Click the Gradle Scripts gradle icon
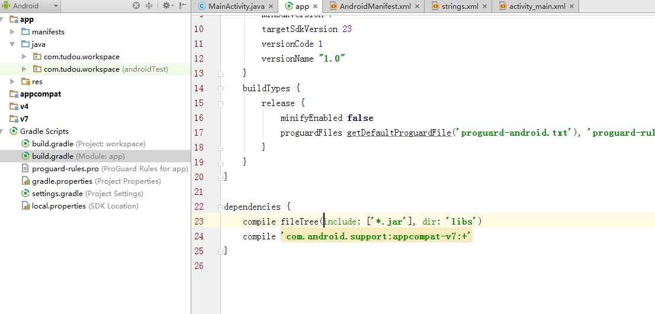Viewport: 655px width, 314px height. click(x=14, y=132)
